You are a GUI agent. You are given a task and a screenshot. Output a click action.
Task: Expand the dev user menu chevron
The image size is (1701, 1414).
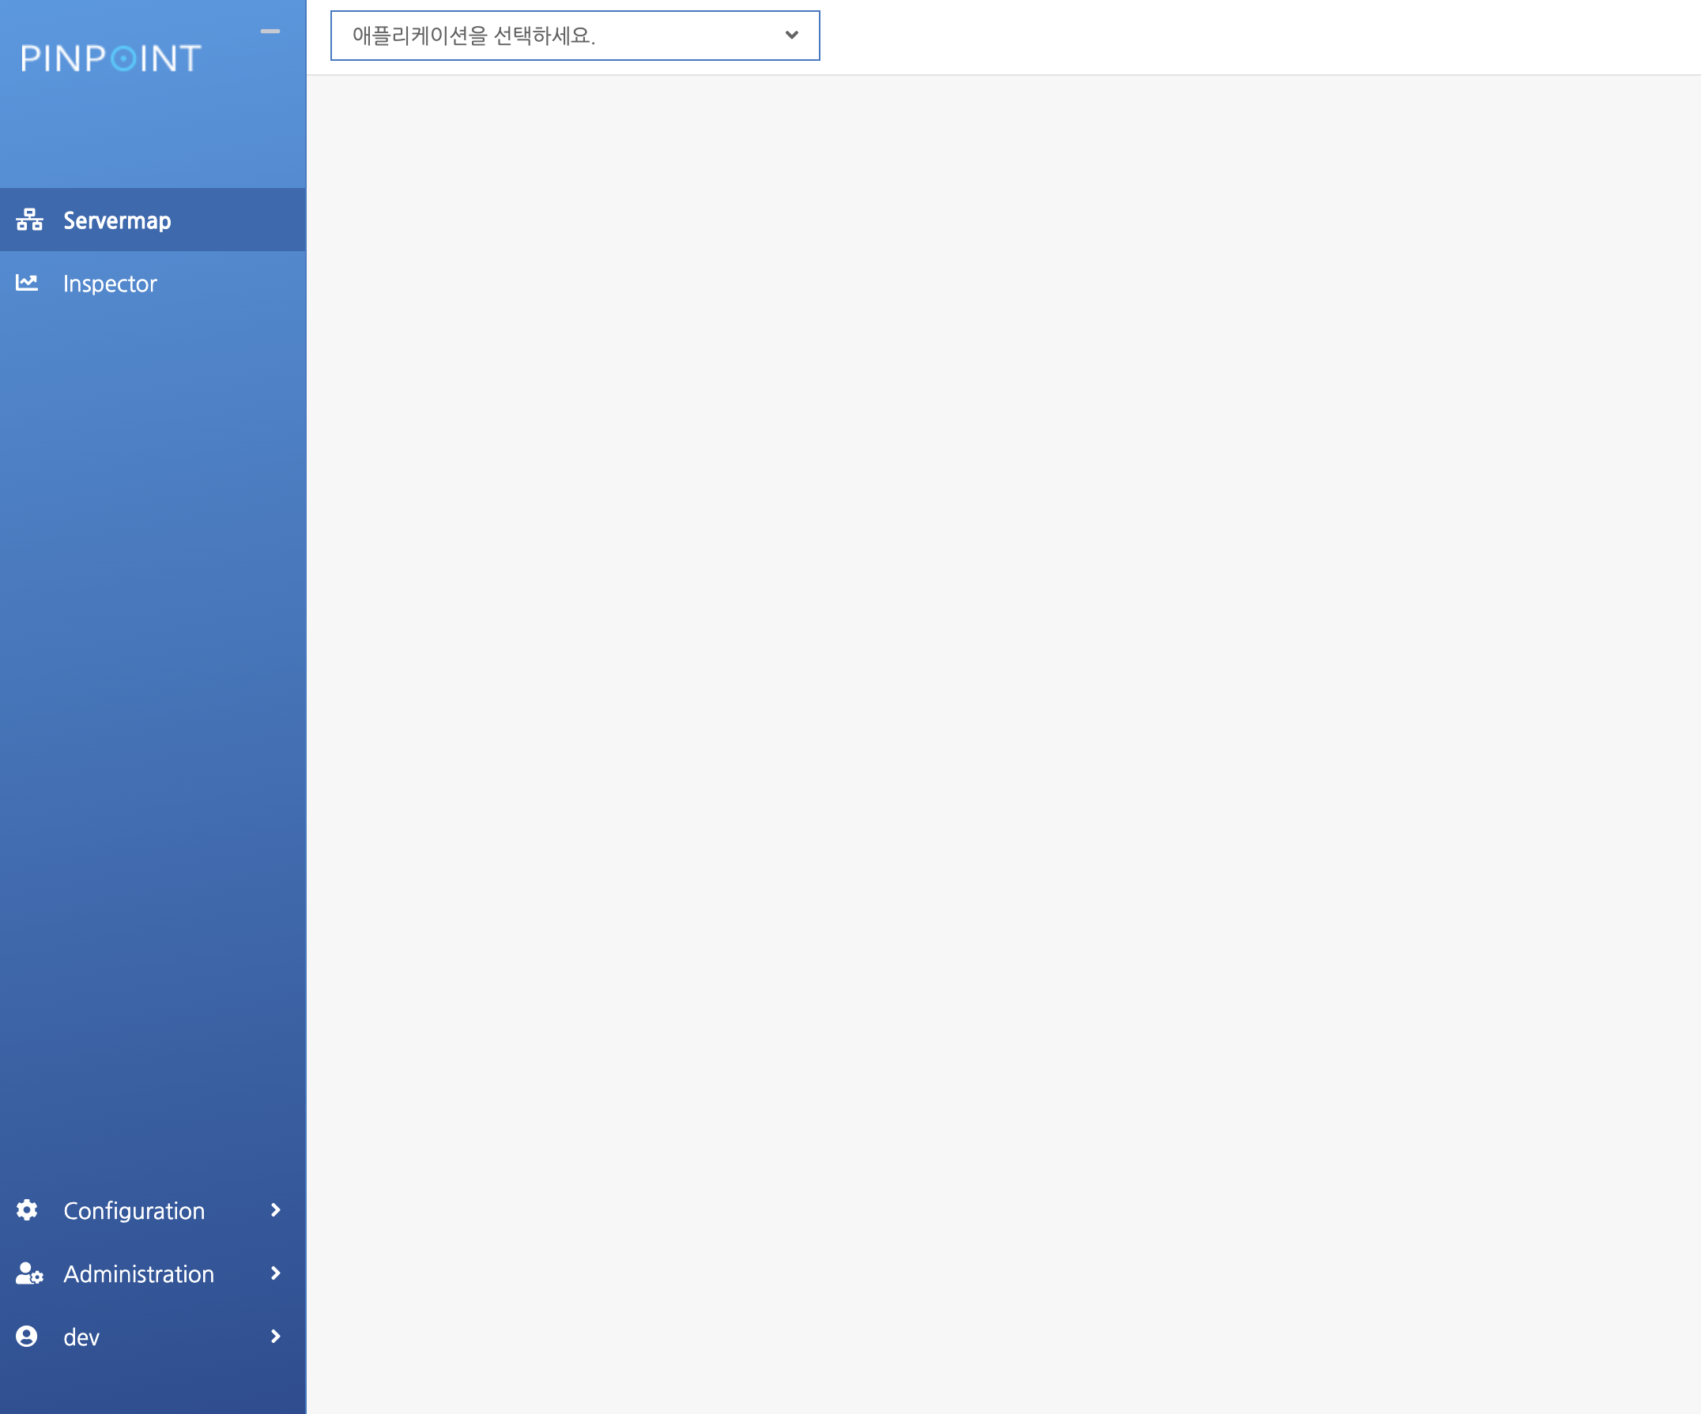[275, 1337]
